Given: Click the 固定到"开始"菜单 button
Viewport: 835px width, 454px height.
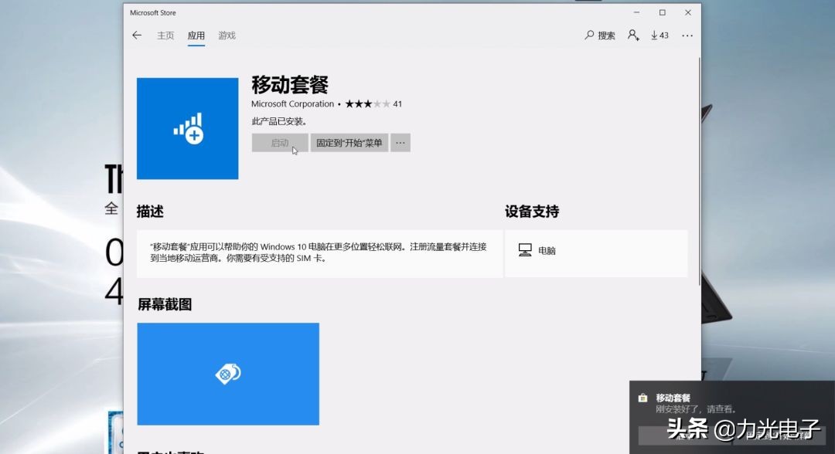Looking at the screenshot, I should tap(349, 143).
